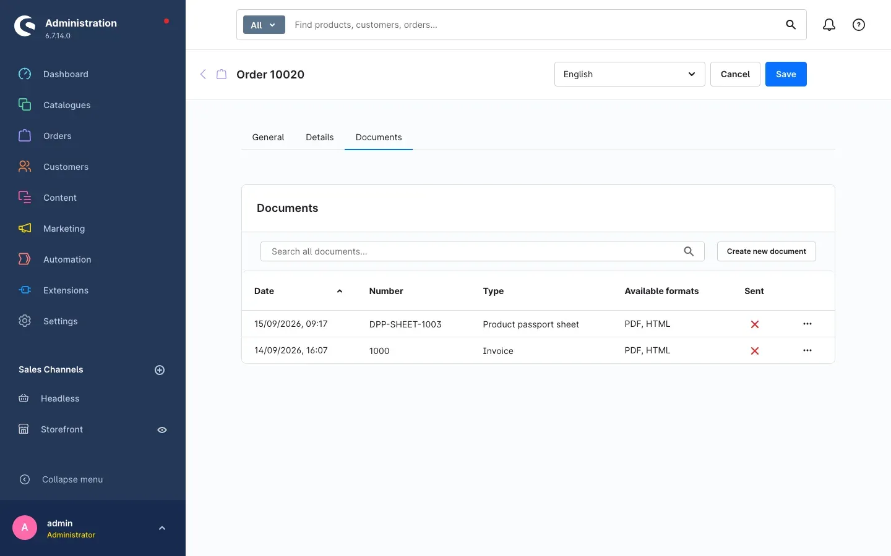
Task: Switch to the General tab
Action: (x=268, y=137)
